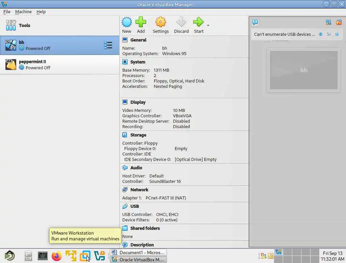Click the notification center speech-bubble icon
This screenshot has height=263, width=346.
(x=255, y=22)
